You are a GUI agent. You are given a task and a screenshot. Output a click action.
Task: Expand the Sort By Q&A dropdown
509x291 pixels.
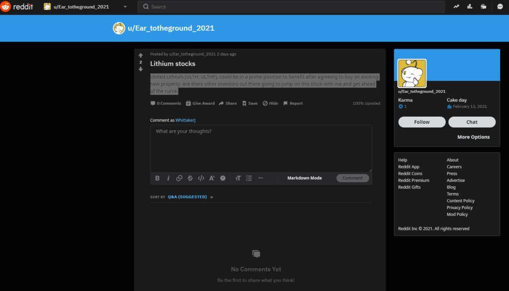click(190, 197)
